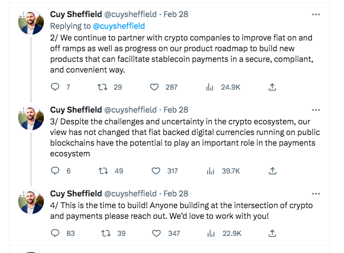
Task: Reply to the 2/ tweet
Action: 55,87
